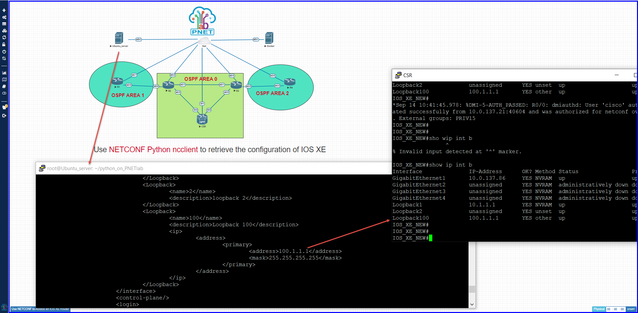
Task: Open the topology map overview
Action: click(4, 79)
